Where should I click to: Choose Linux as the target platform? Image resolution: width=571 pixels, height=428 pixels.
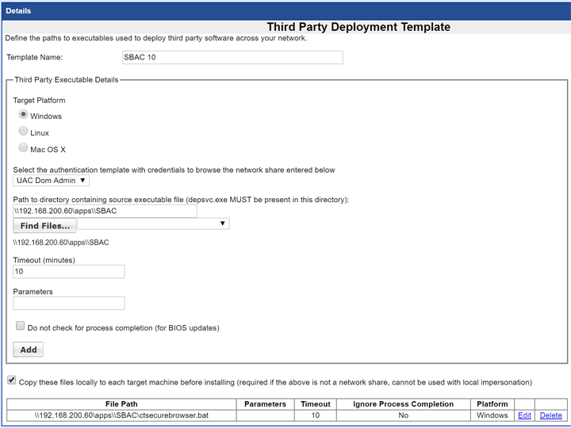[24, 132]
